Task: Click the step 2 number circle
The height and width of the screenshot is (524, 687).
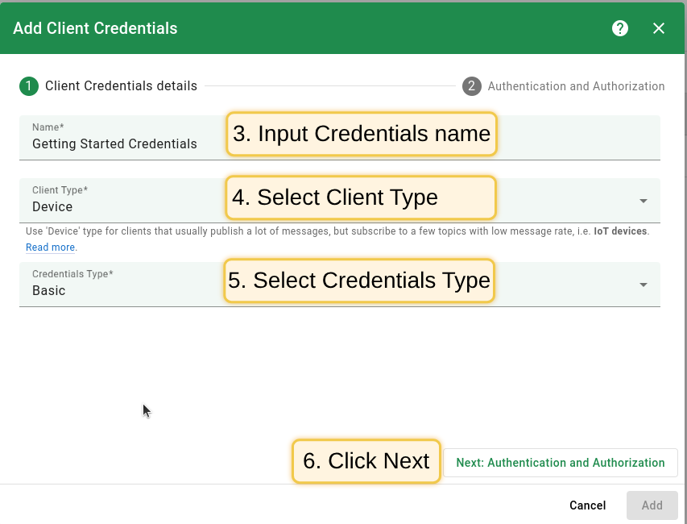Action: 472,86
